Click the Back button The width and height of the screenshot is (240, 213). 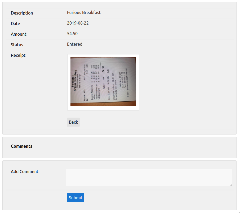coord(73,122)
